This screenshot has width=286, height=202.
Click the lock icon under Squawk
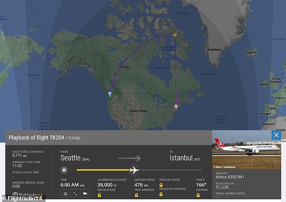(x=198, y=195)
